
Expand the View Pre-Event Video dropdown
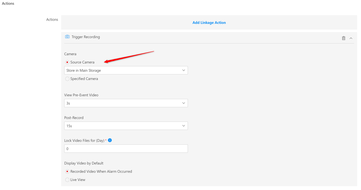point(126,103)
